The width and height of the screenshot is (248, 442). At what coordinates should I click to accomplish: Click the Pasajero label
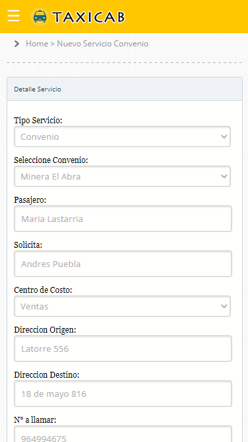click(30, 200)
